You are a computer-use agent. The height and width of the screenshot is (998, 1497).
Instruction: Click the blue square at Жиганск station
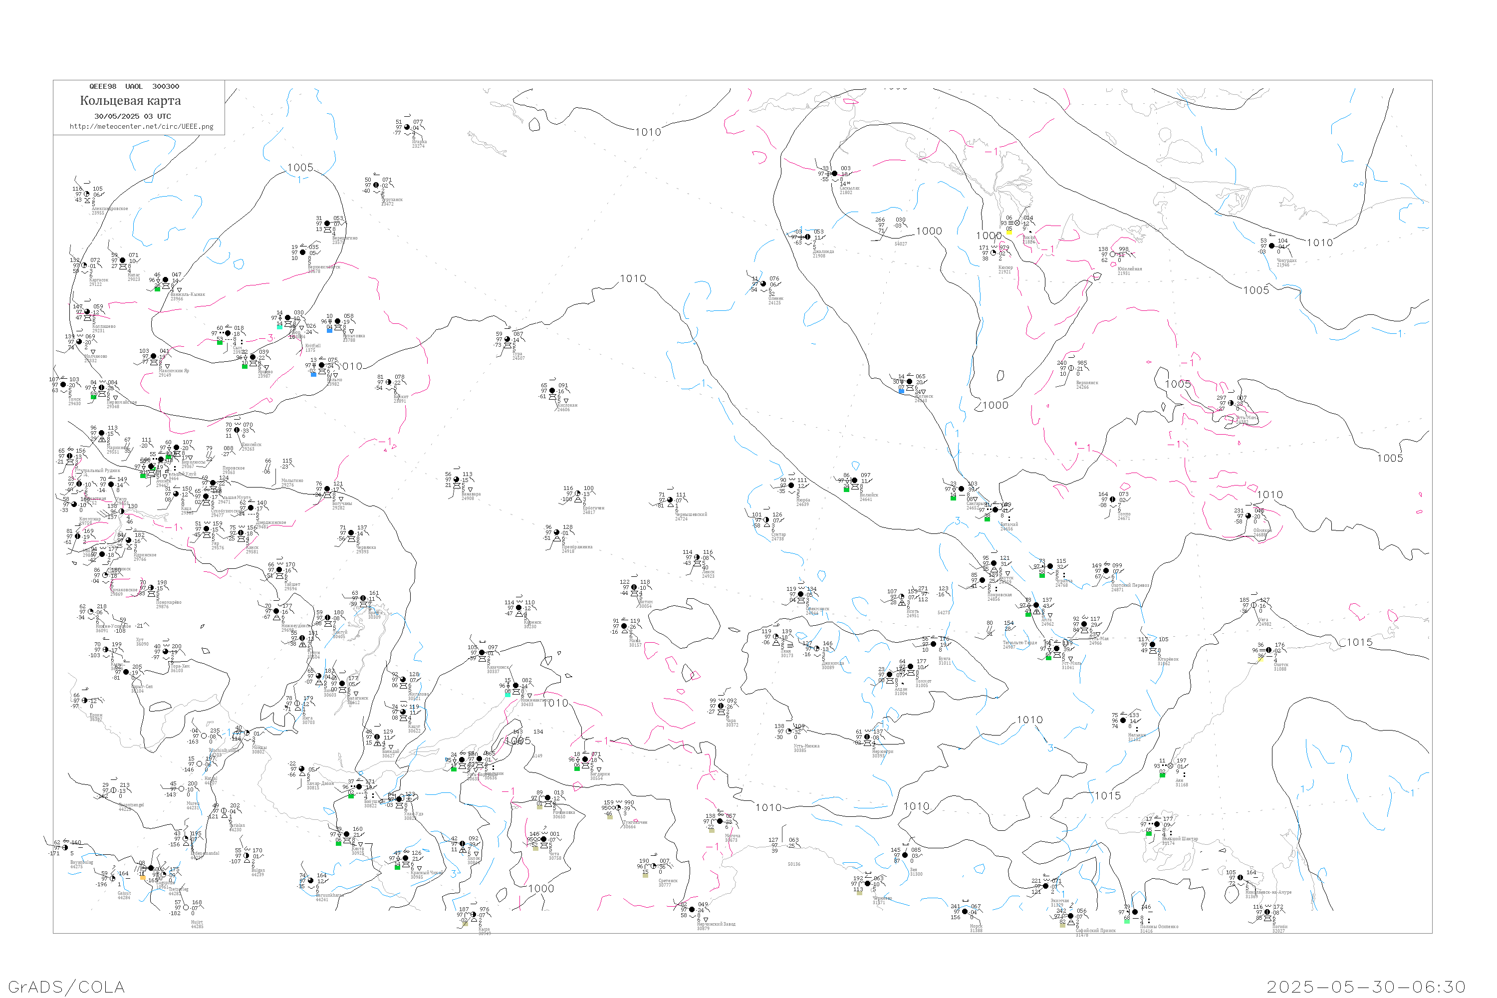click(901, 391)
